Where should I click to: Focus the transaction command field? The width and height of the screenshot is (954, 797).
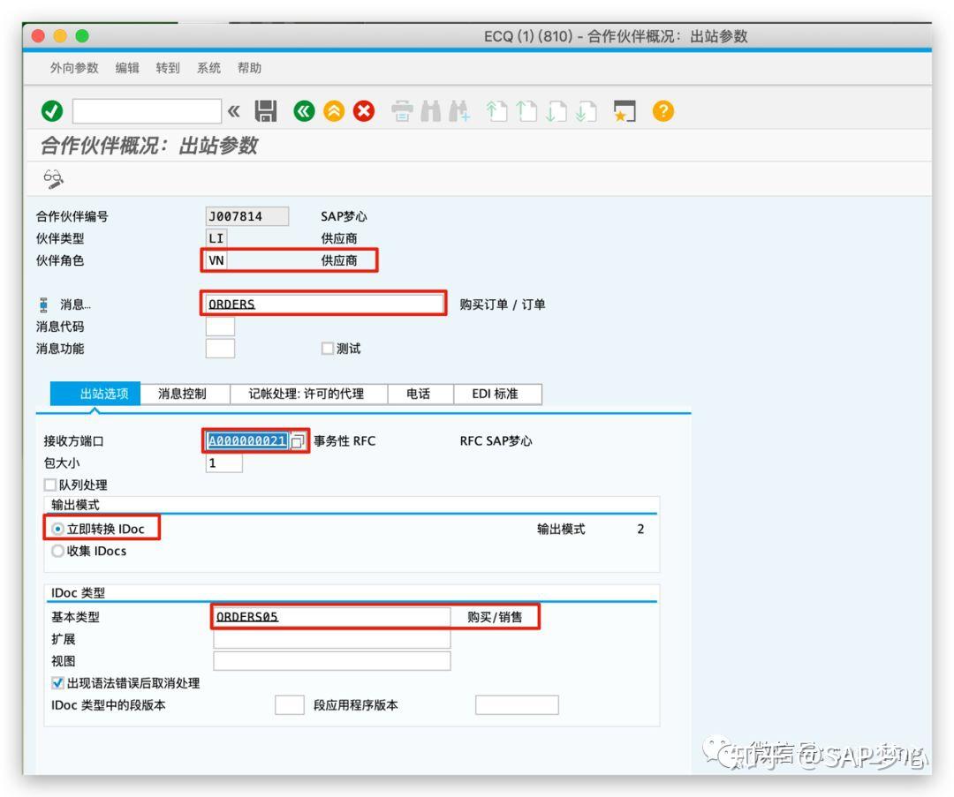pos(147,111)
